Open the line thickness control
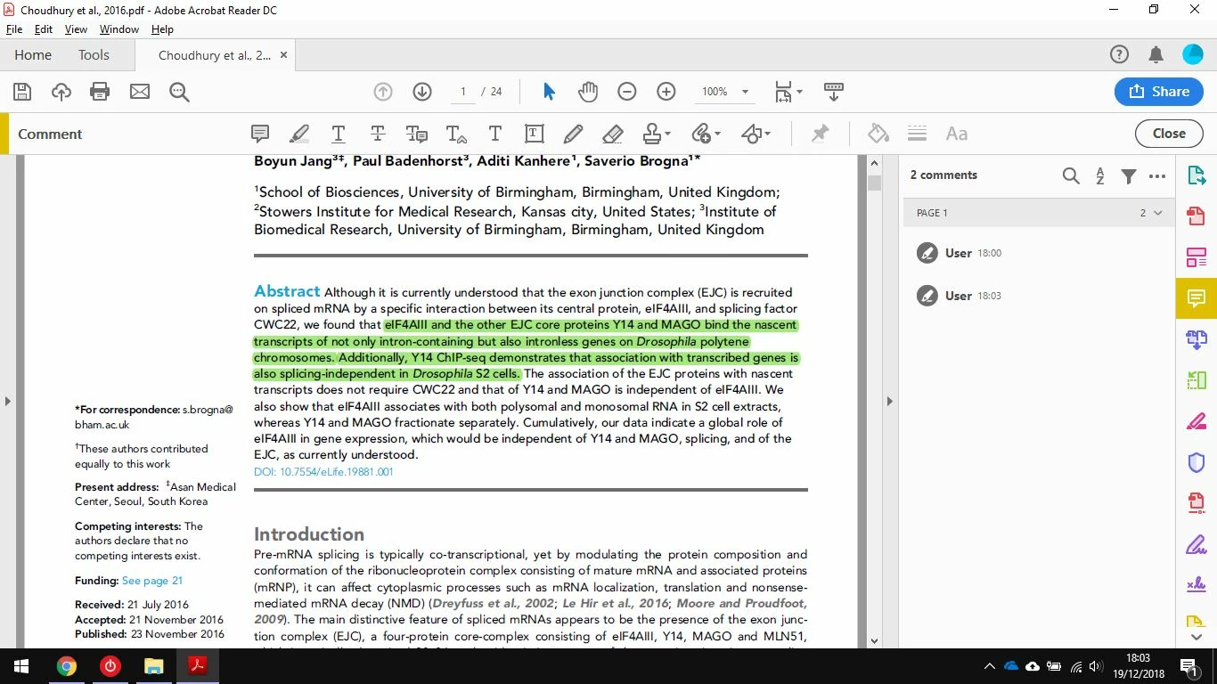The height and width of the screenshot is (684, 1217). click(918, 134)
